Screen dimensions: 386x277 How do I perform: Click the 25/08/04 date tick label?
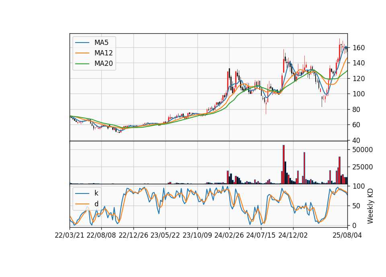347,235
